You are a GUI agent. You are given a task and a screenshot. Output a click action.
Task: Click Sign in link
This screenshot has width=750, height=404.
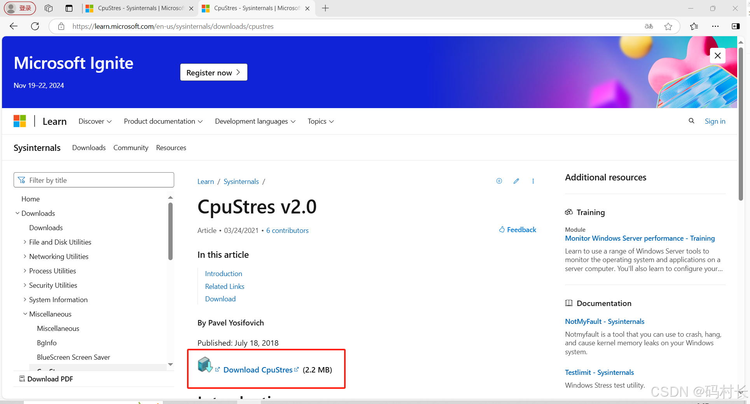[x=715, y=121]
